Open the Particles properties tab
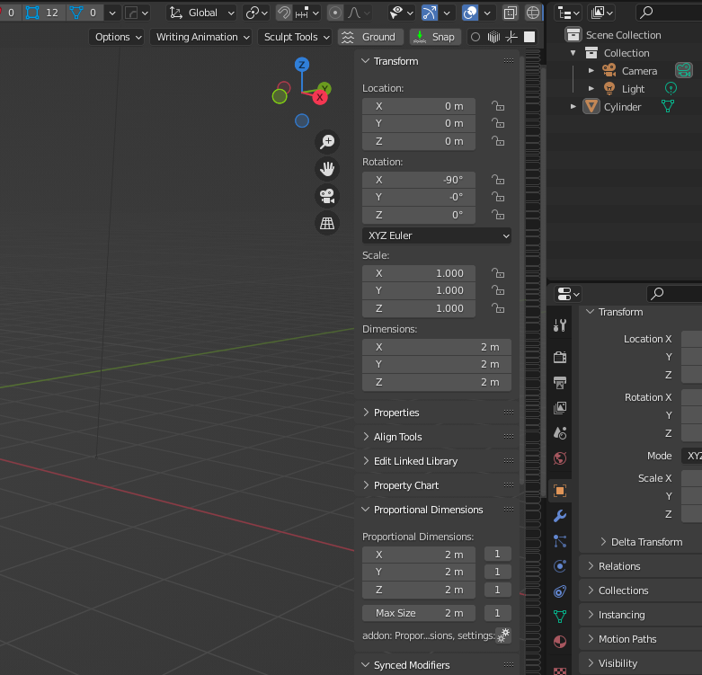Image resolution: width=702 pixels, height=675 pixels. click(x=560, y=541)
